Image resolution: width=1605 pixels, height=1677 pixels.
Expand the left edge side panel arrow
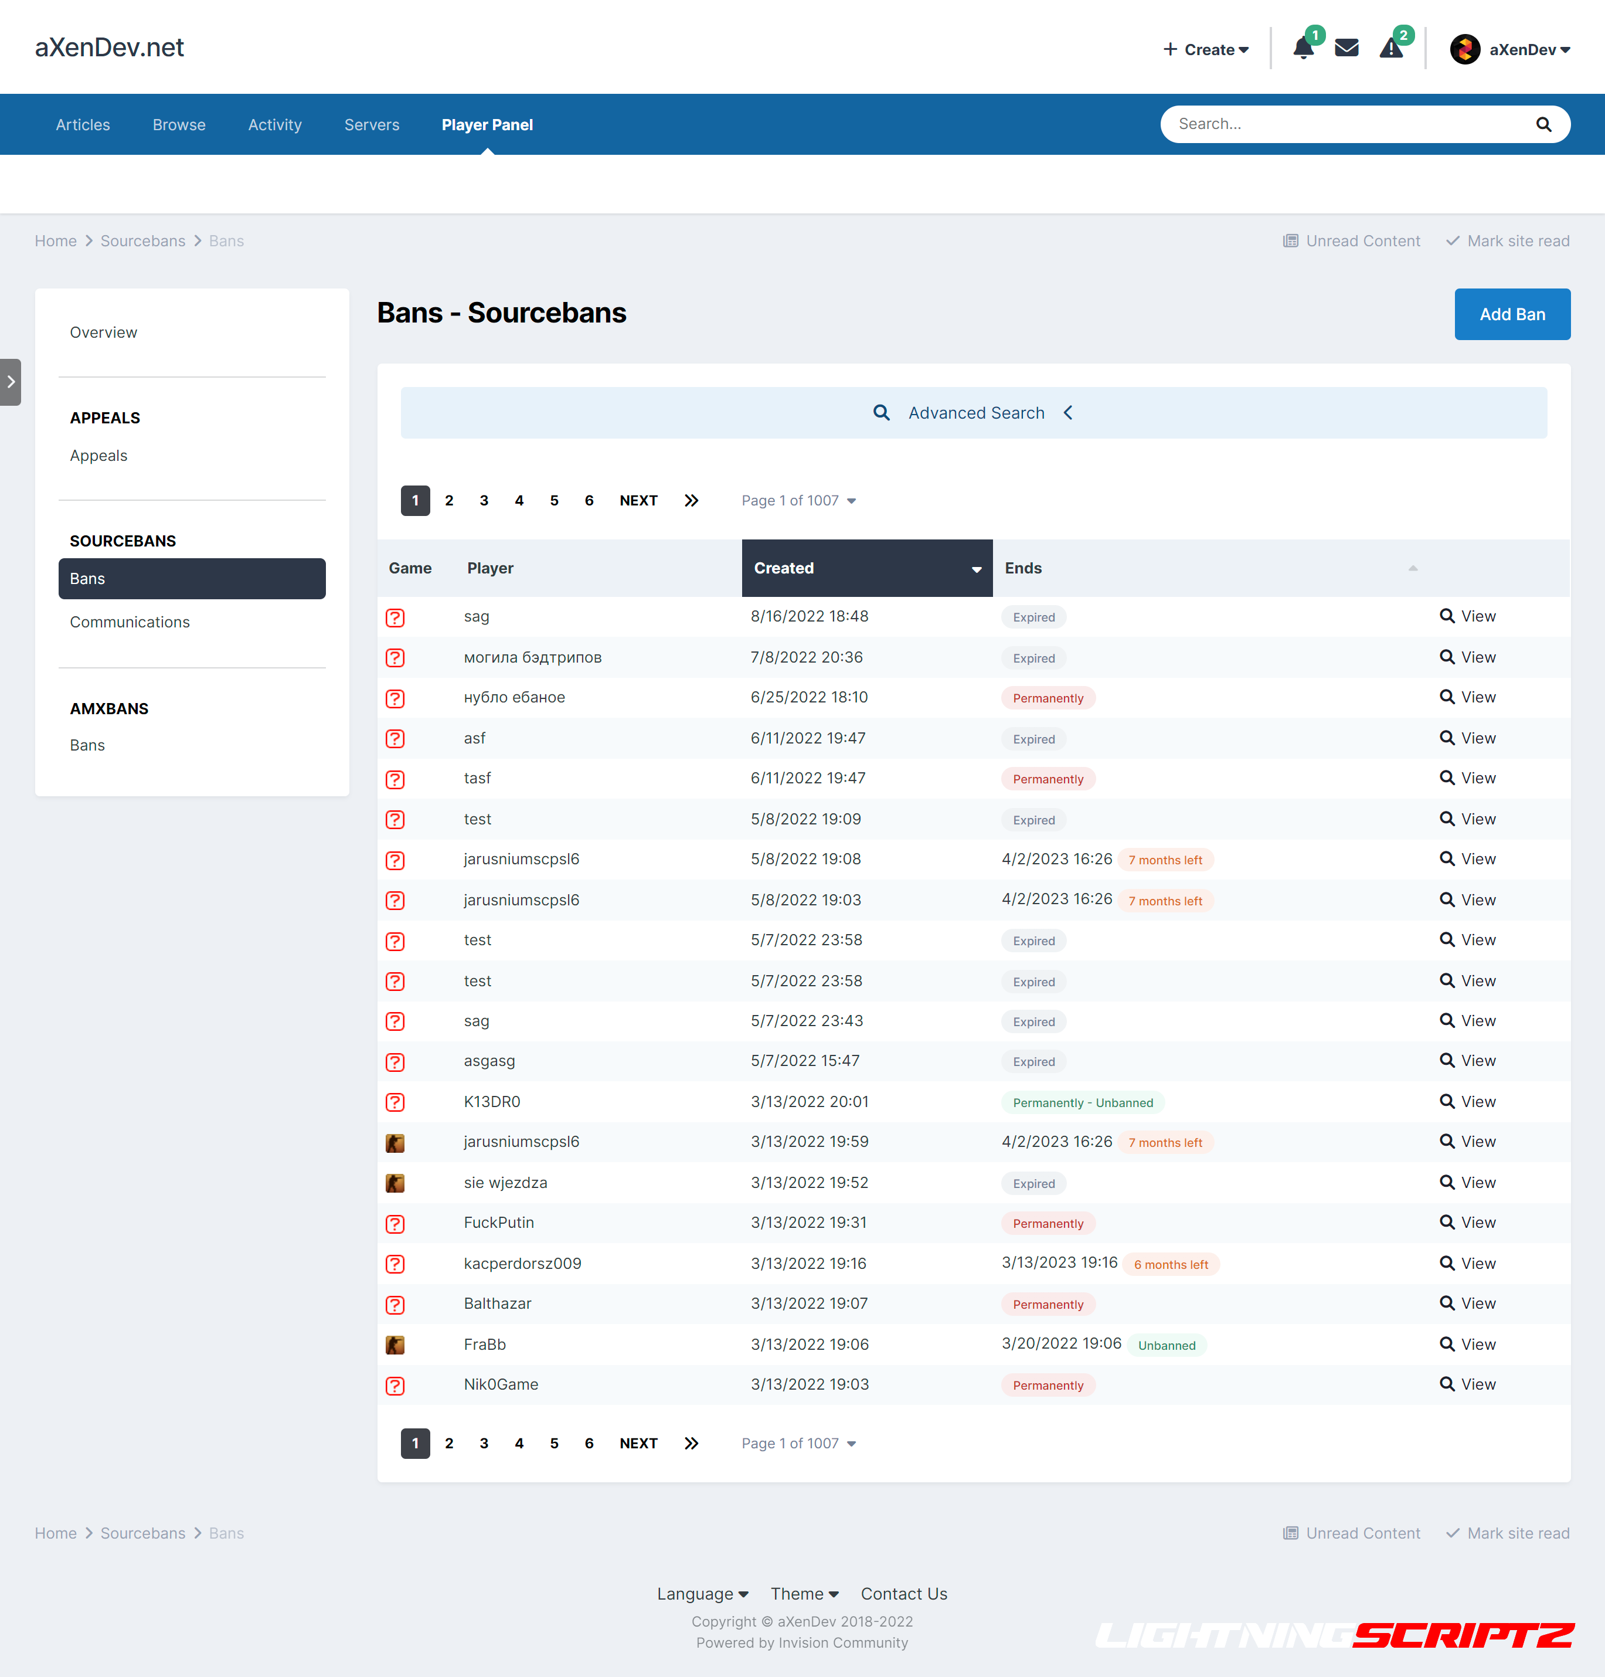click(x=11, y=382)
